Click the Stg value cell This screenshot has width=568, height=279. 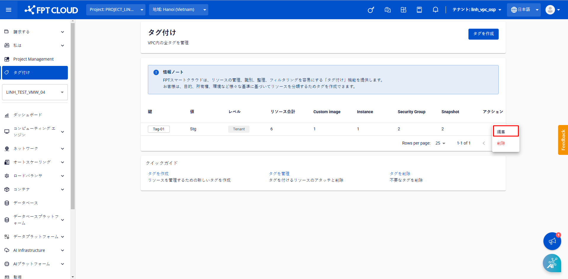193,129
